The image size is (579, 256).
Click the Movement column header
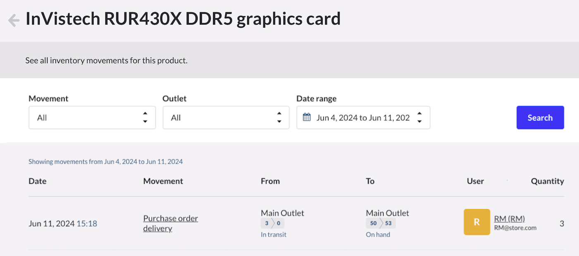click(x=163, y=181)
